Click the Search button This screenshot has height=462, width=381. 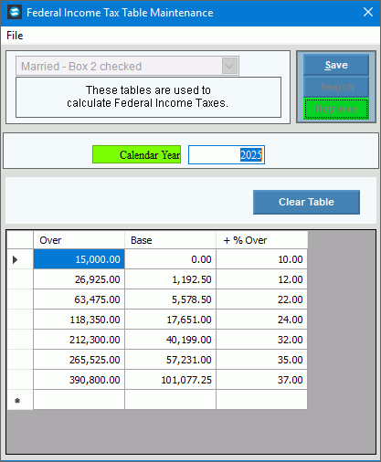pos(336,87)
